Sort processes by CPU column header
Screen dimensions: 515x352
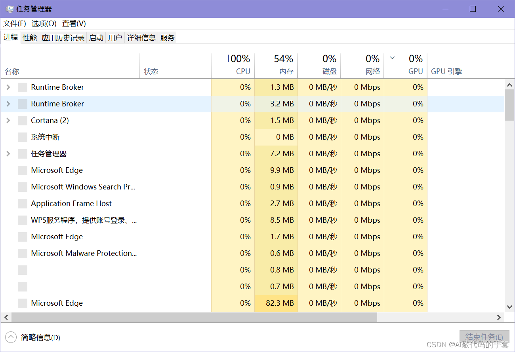click(x=233, y=66)
